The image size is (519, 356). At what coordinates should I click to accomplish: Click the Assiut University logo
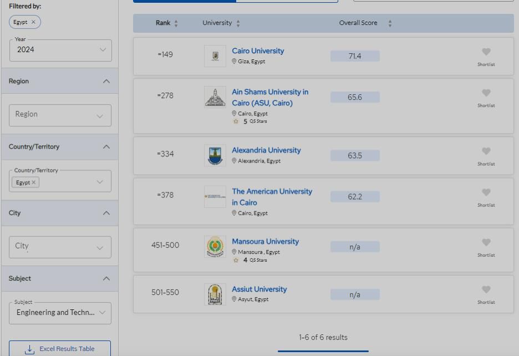(215, 294)
